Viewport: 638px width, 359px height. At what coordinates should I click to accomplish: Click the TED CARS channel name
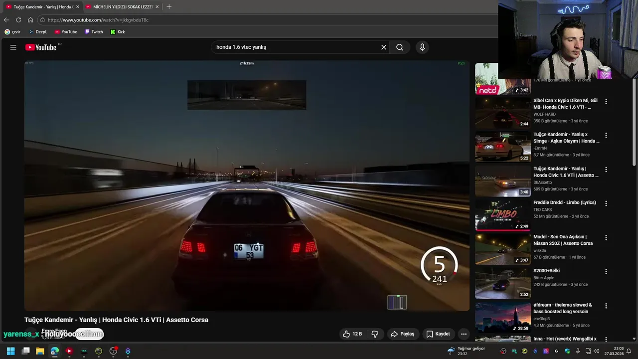543,210
